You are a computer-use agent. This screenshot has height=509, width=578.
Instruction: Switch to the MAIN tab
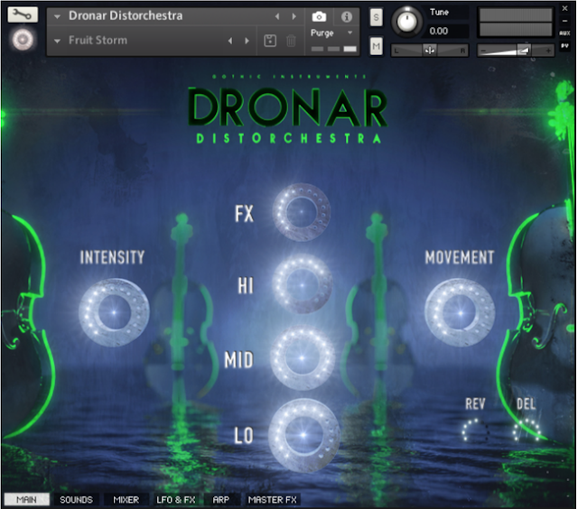[x=26, y=499]
